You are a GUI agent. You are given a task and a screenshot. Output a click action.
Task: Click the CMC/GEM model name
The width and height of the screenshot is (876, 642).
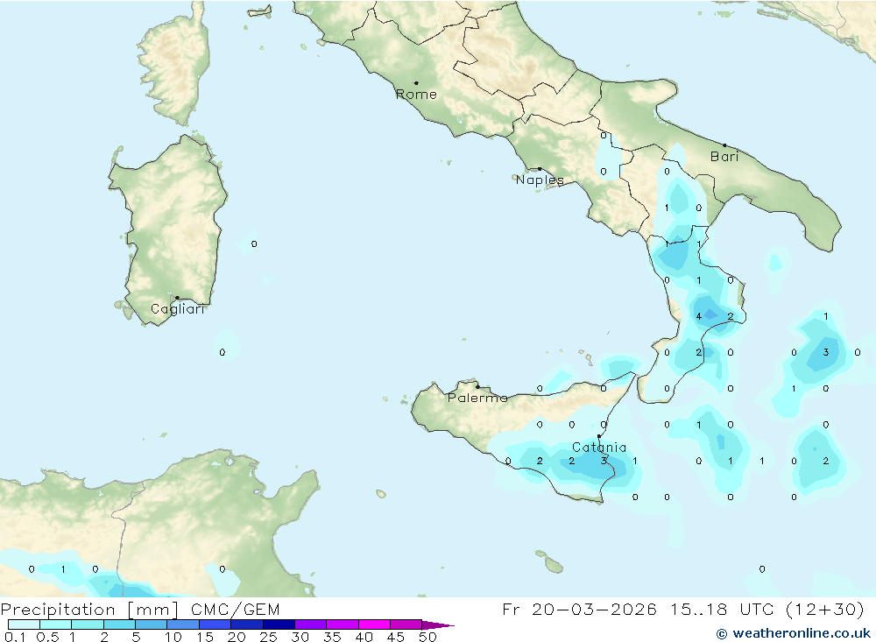(235, 610)
